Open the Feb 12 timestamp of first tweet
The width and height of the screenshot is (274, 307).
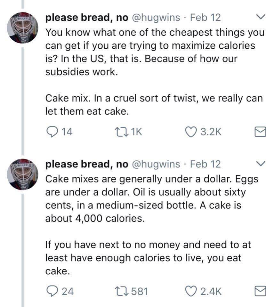pos(205,17)
